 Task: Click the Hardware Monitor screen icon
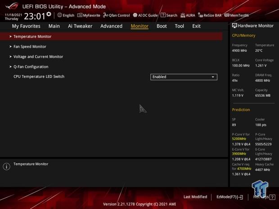coord(234,26)
